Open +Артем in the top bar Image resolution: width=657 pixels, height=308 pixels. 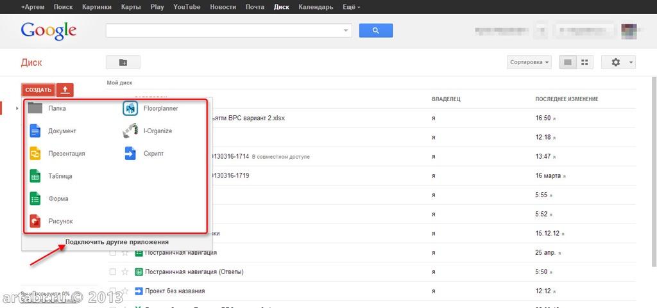[x=32, y=7]
